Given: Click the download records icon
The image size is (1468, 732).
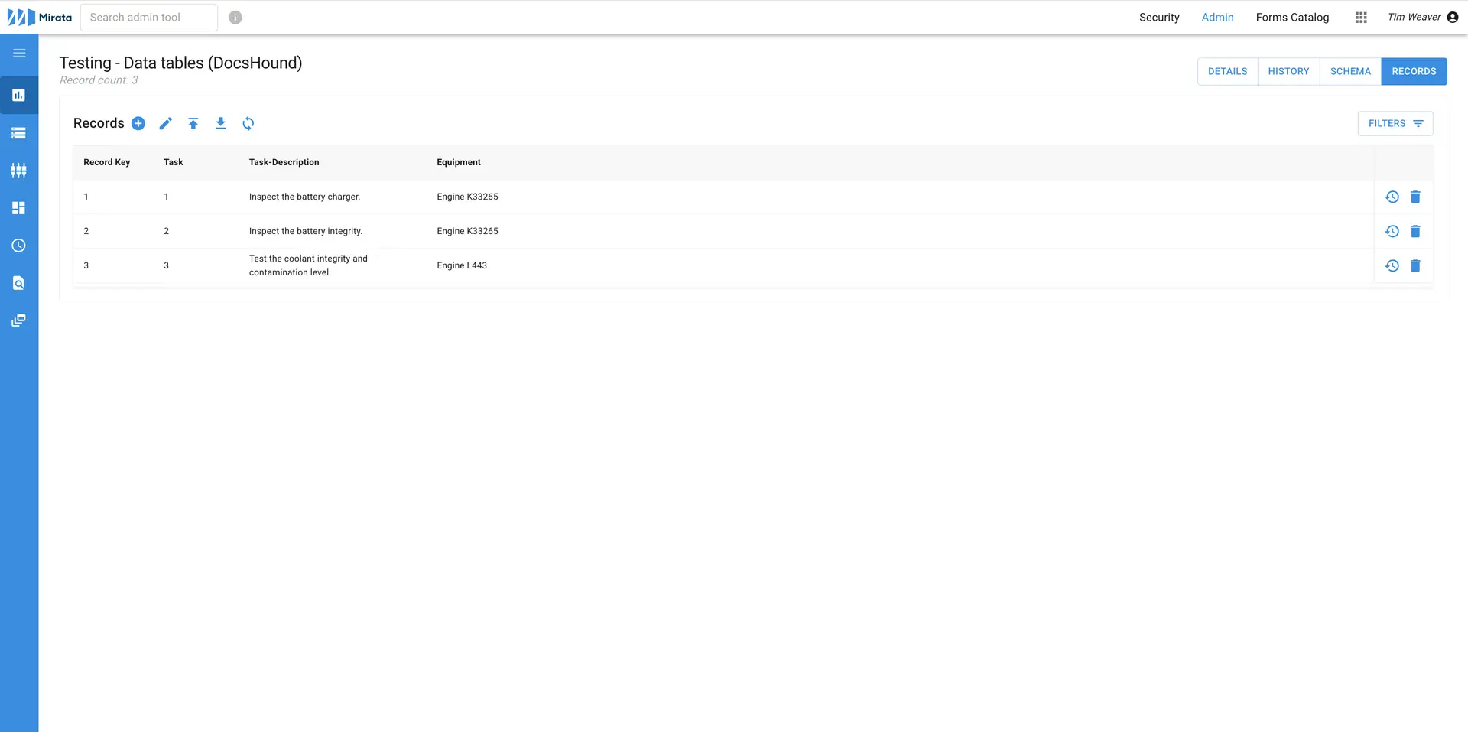Looking at the screenshot, I should [221, 123].
